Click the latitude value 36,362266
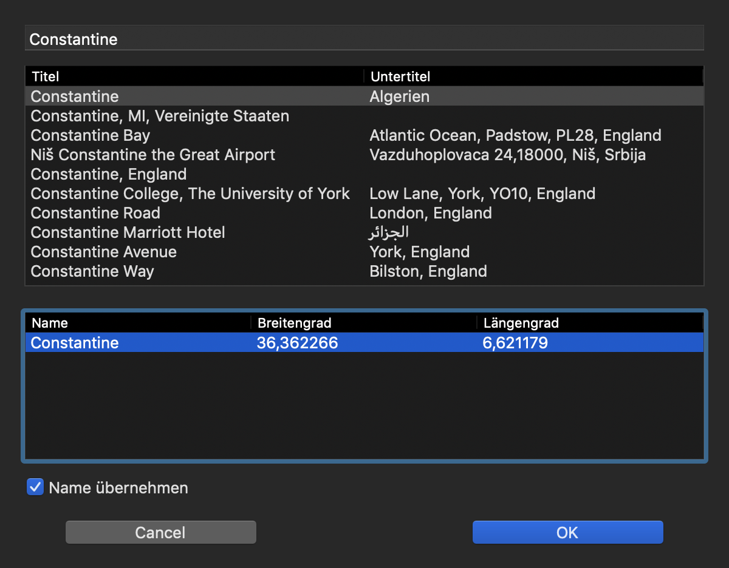 297,343
